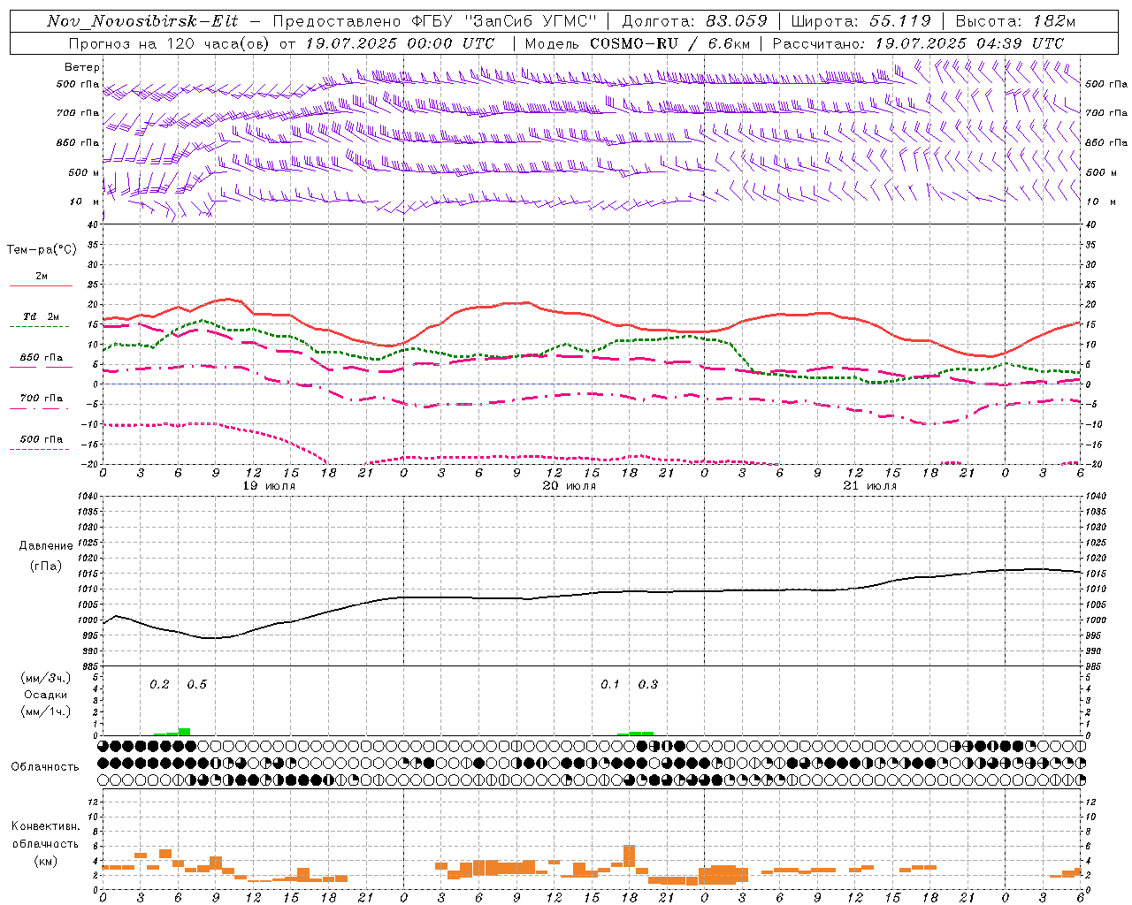Click the 20 июля date label

569,485
